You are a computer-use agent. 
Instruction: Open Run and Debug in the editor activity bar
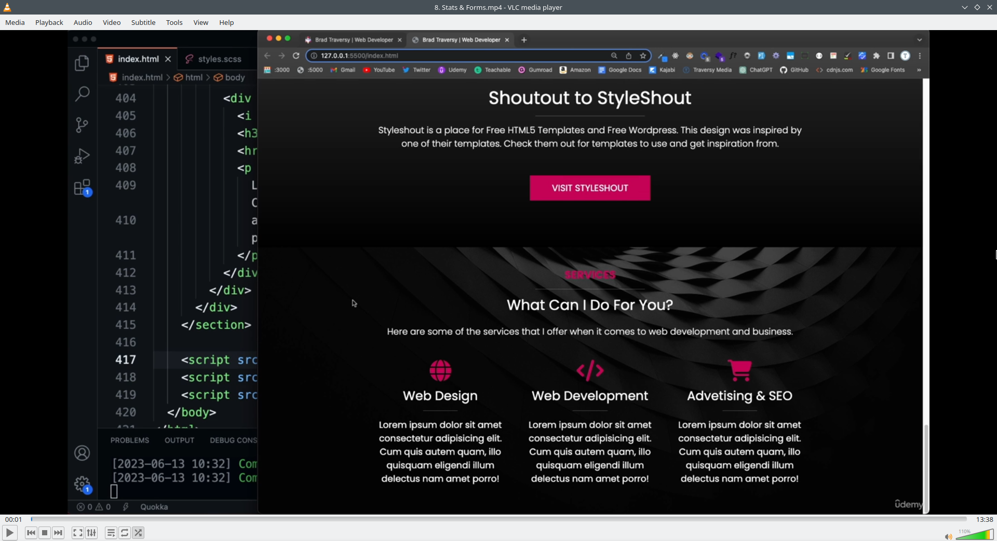pyautogui.click(x=82, y=156)
